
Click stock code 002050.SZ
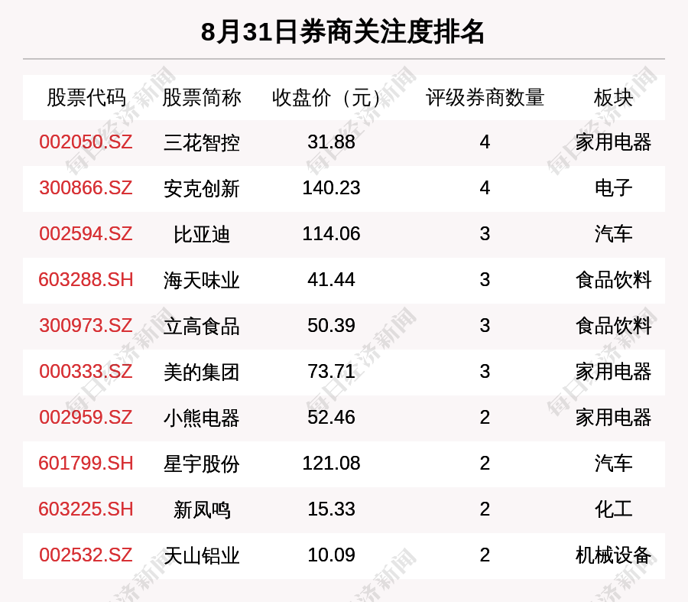[x=86, y=142]
